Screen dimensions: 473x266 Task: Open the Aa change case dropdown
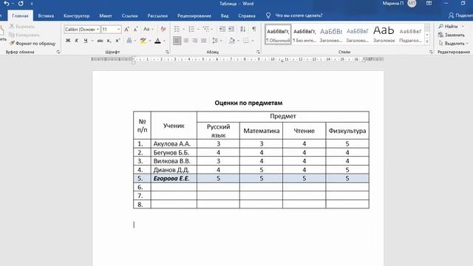[148, 30]
